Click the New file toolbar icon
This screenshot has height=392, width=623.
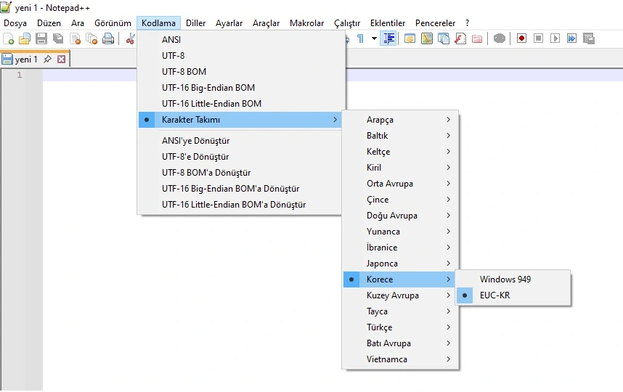click(x=8, y=38)
